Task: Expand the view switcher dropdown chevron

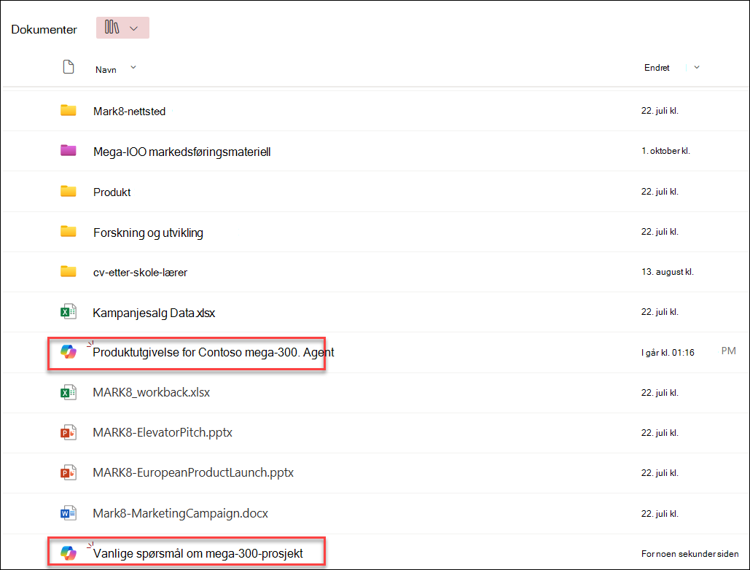Action: (x=134, y=28)
